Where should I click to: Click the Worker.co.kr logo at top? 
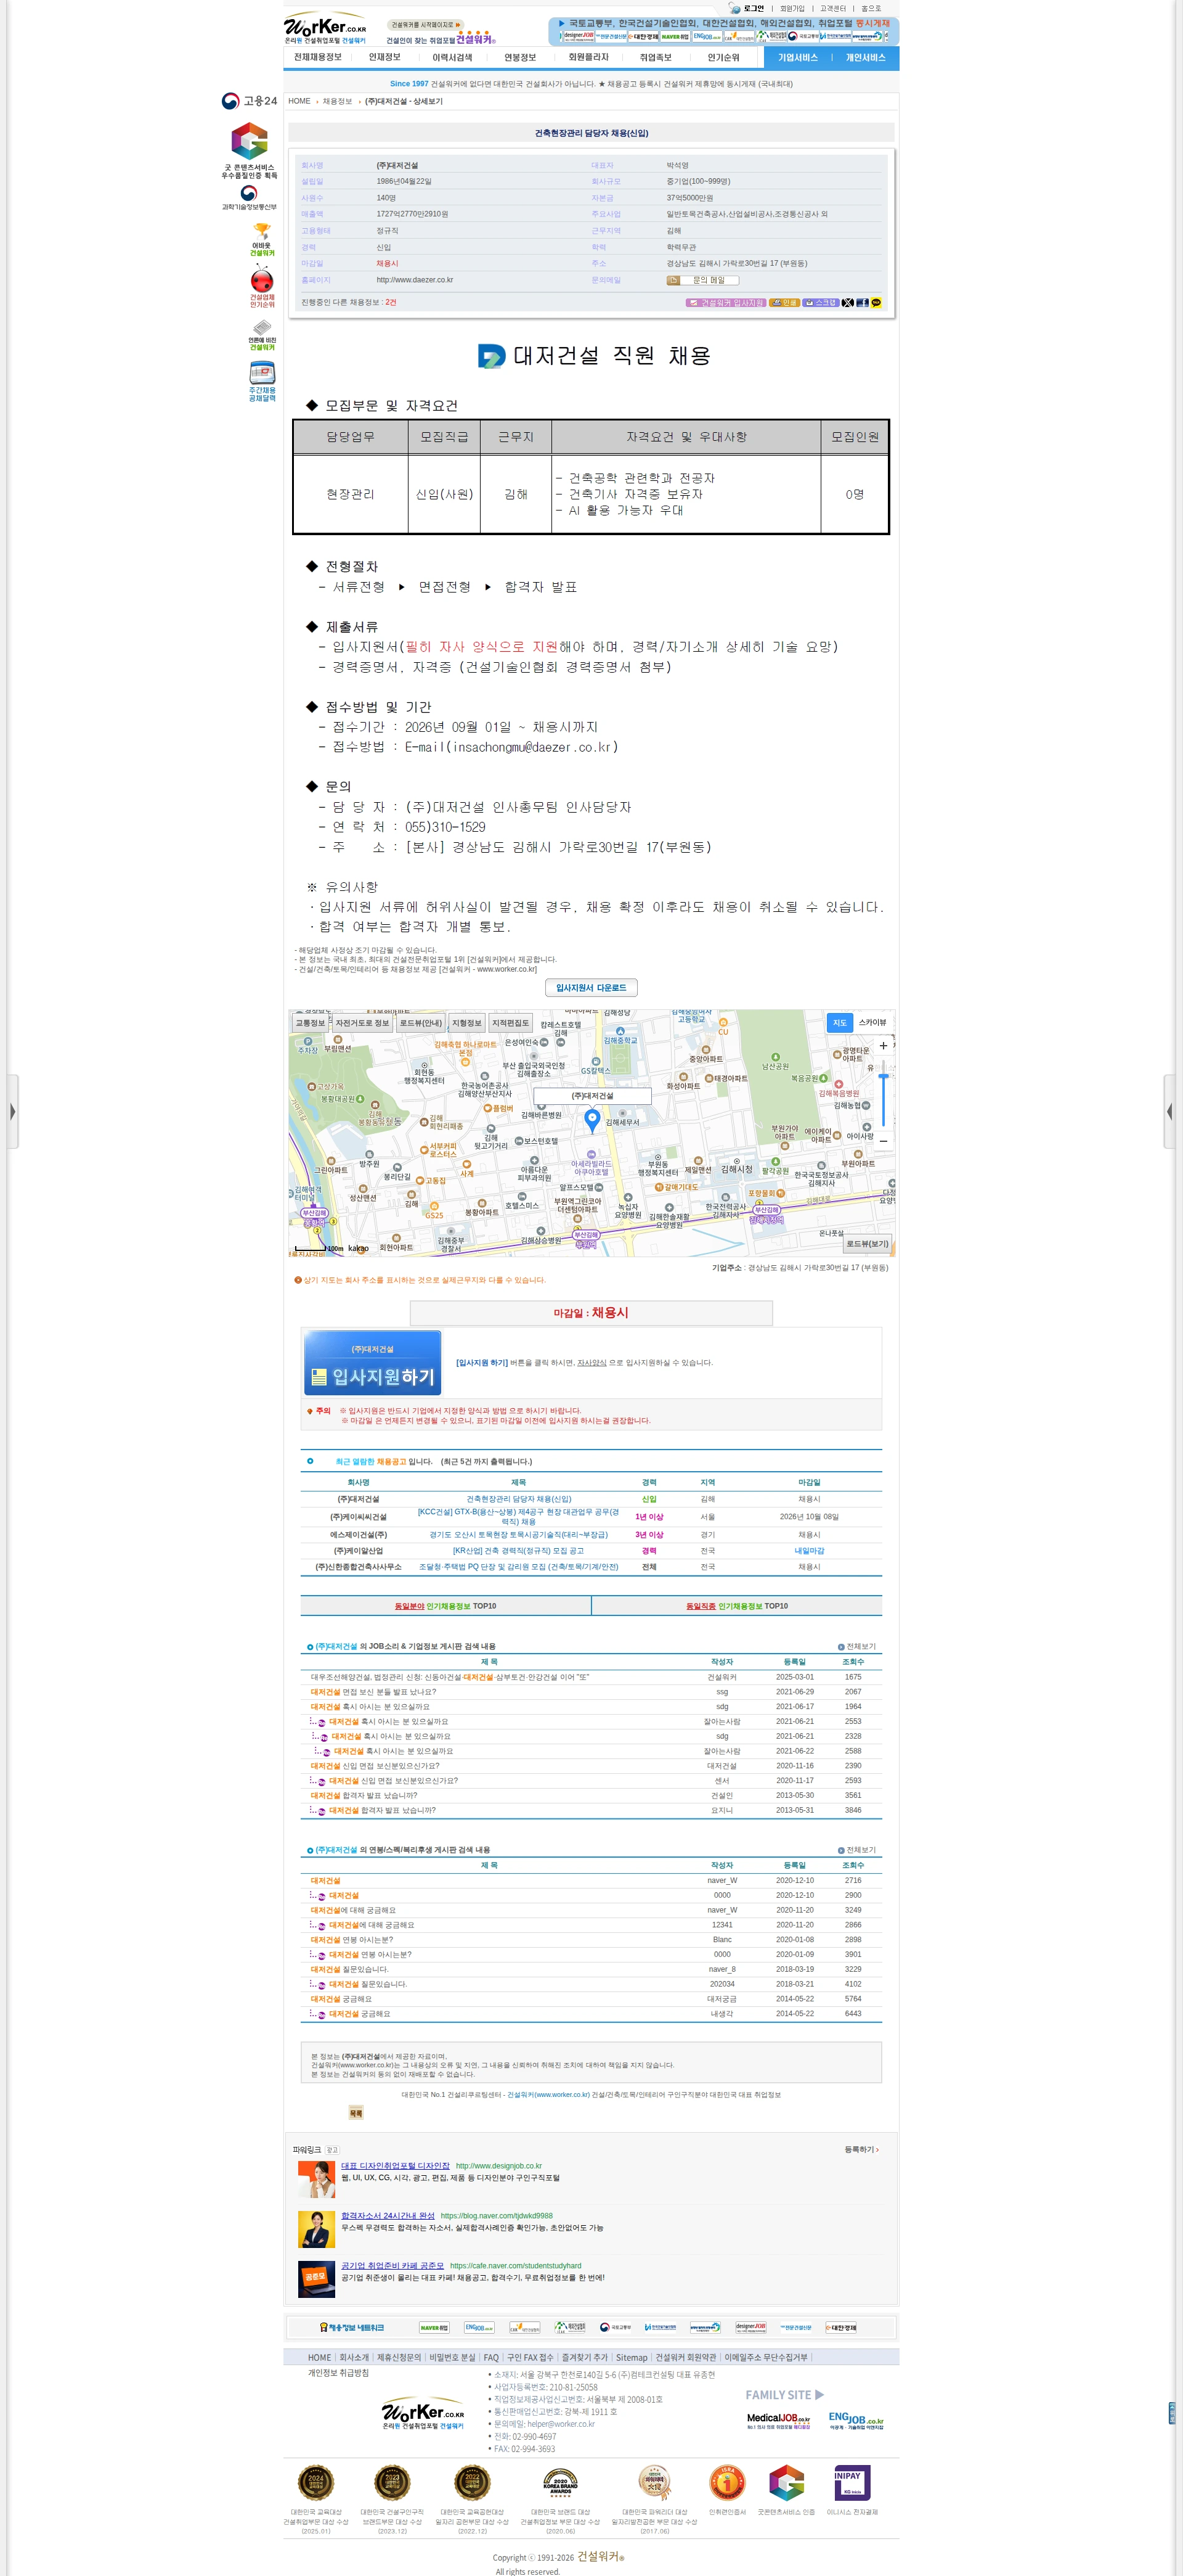tap(326, 29)
